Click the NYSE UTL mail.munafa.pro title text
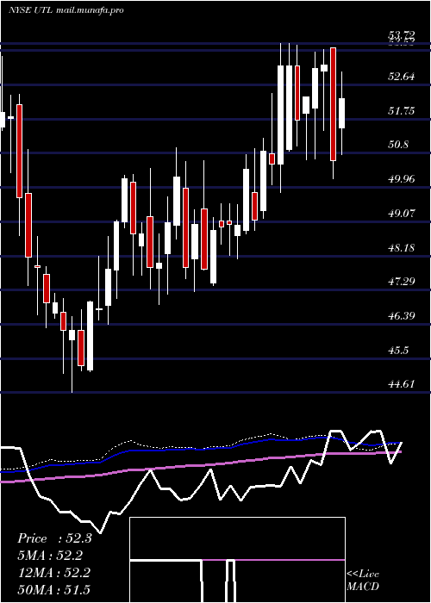The width and height of the screenshot is (431, 603). tap(66, 10)
